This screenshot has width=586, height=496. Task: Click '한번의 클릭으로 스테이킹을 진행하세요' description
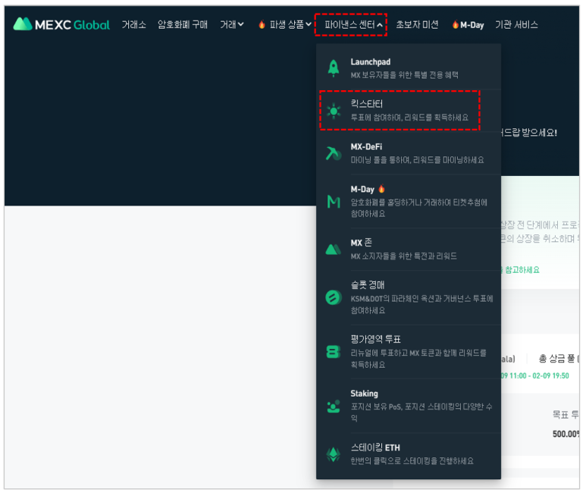(x=412, y=461)
